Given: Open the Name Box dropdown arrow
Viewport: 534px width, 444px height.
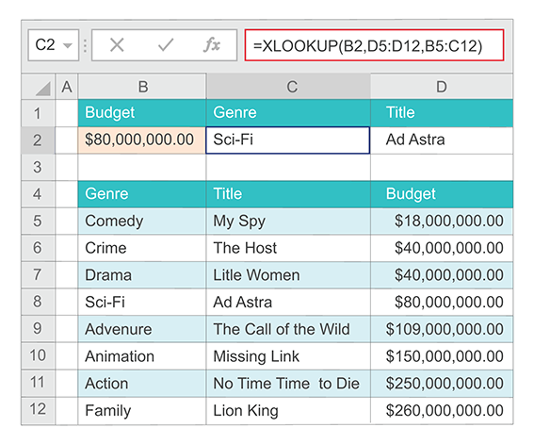Looking at the screenshot, I should 68,45.
